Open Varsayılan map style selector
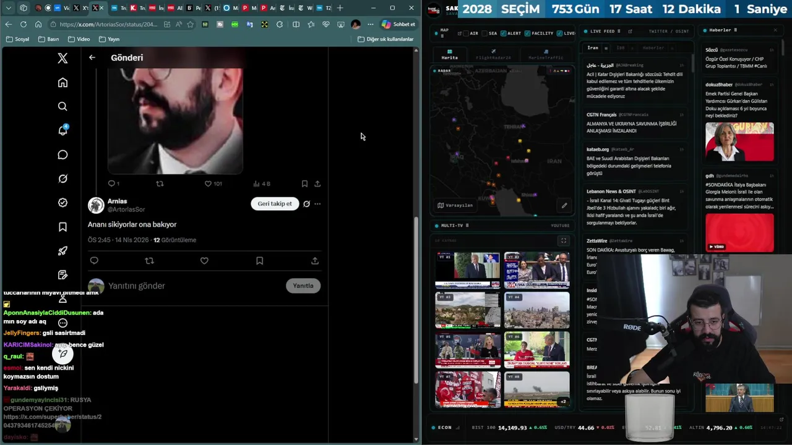The image size is (792, 445). pos(455,205)
